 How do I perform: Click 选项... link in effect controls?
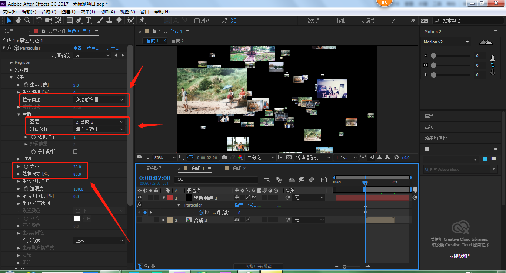[93, 48]
